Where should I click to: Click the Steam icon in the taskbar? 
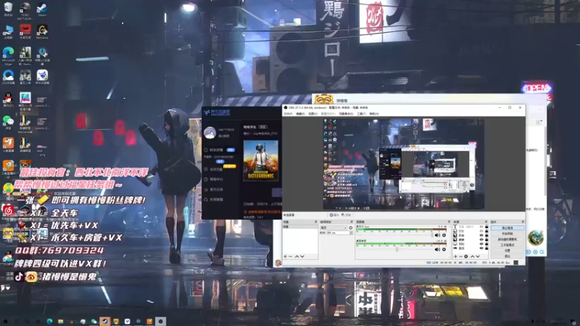pyautogui.click(x=105, y=321)
